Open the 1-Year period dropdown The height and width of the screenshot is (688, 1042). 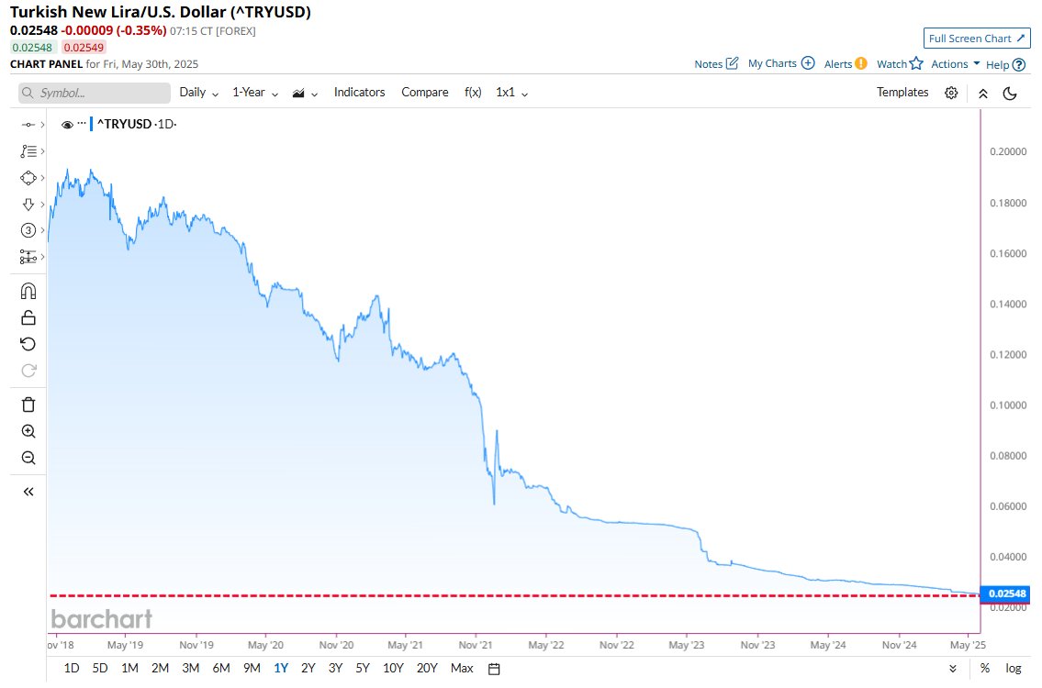pyautogui.click(x=255, y=93)
